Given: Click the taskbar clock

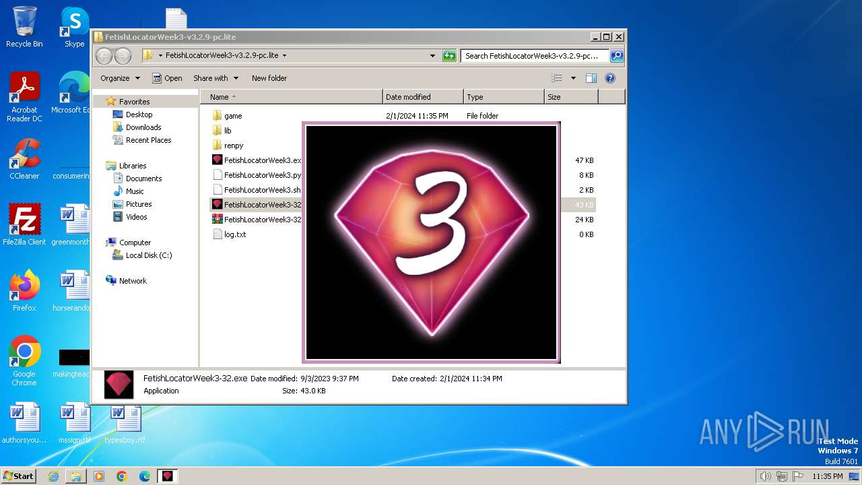Looking at the screenshot, I should (827, 476).
